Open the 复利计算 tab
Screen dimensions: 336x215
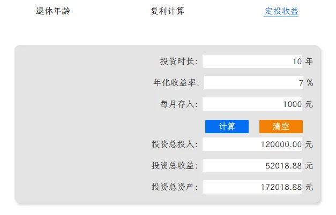(167, 11)
